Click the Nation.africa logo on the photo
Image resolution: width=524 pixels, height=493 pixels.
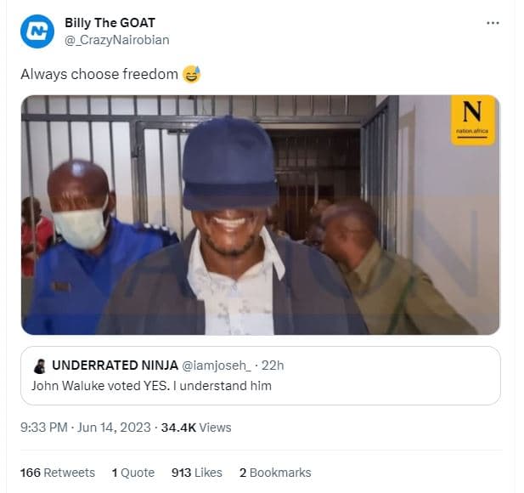pyautogui.click(x=473, y=120)
